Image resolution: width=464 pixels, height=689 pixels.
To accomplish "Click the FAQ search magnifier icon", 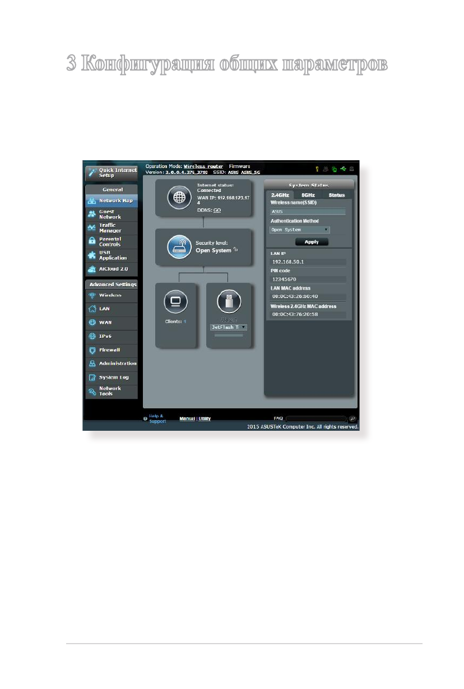I will (x=352, y=418).
